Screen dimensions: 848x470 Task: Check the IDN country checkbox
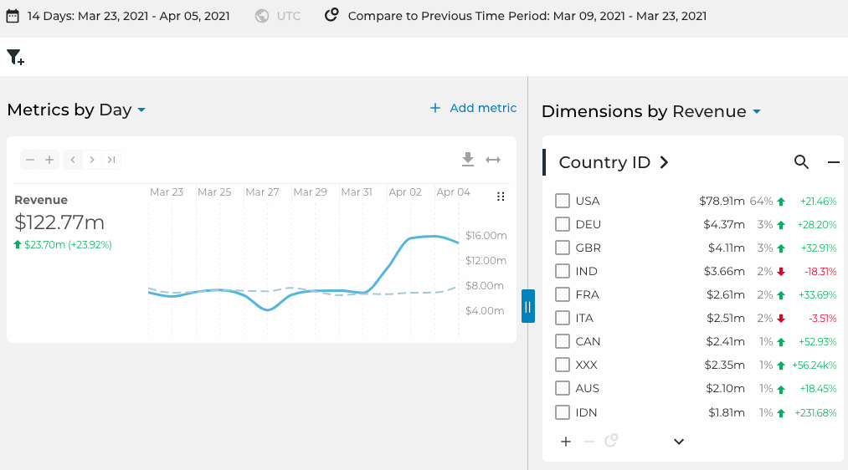tap(563, 412)
